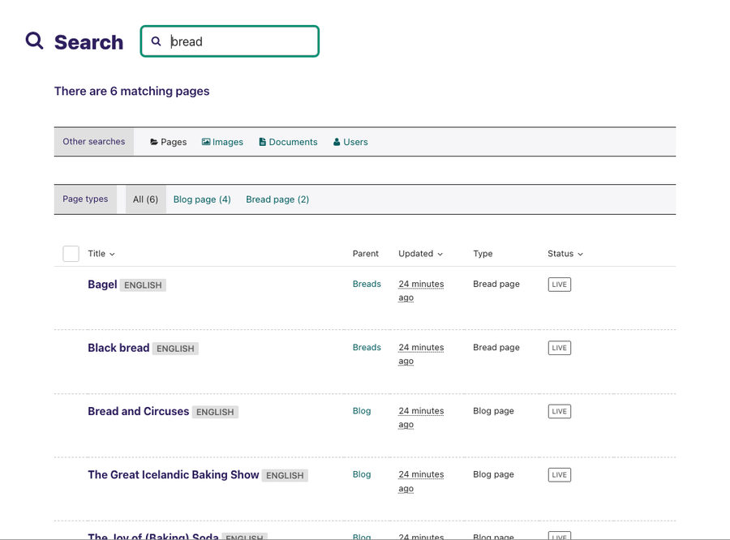Click the timestamp for The Great Icelandic Baking Show
Screen dimensions: 730x540
point(421,482)
